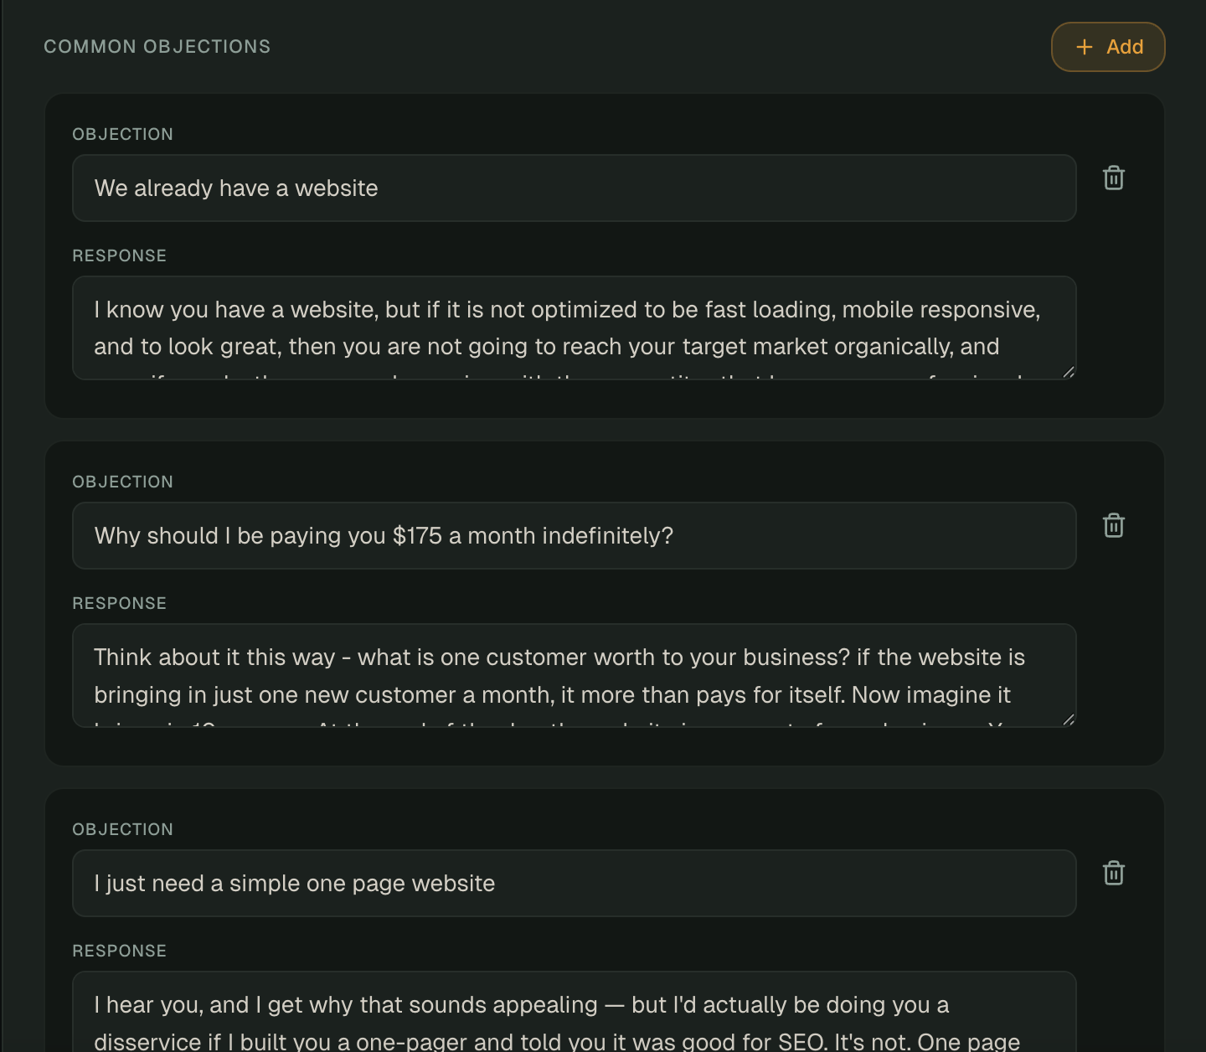This screenshot has width=1206, height=1052.
Task: Click the Objection label above the one-page objection
Action: [122, 829]
